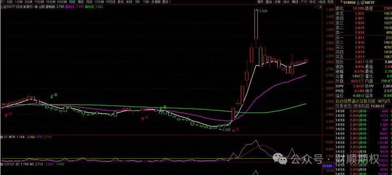
Task: Click the +自选 add to watchlist button
Action: point(322,2)
